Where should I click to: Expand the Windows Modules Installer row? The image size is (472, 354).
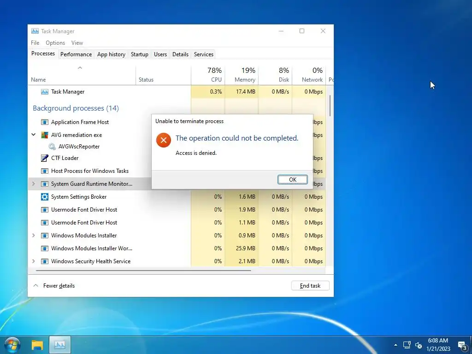click(33, 236)
